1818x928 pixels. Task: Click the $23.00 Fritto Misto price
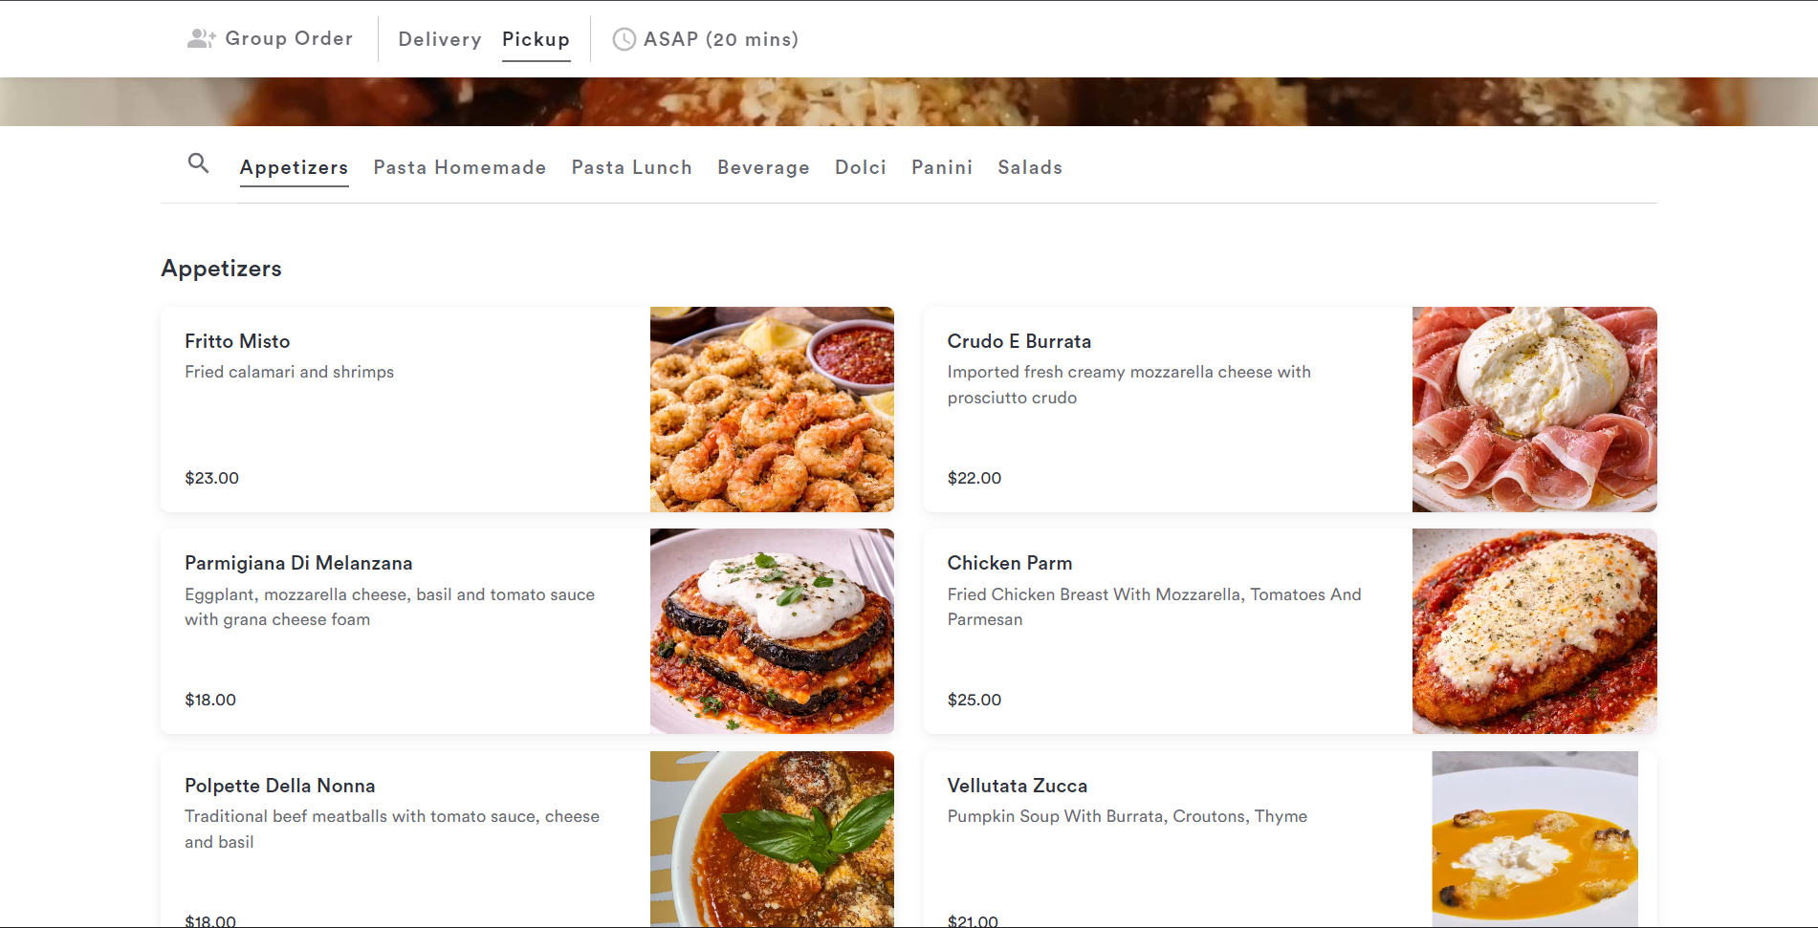tap(212, 478)
